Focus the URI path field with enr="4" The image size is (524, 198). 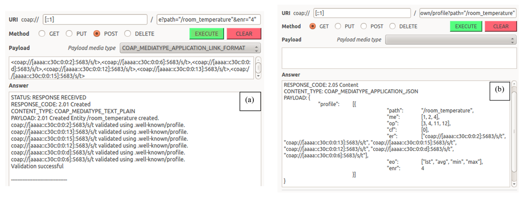pos(209,20)
